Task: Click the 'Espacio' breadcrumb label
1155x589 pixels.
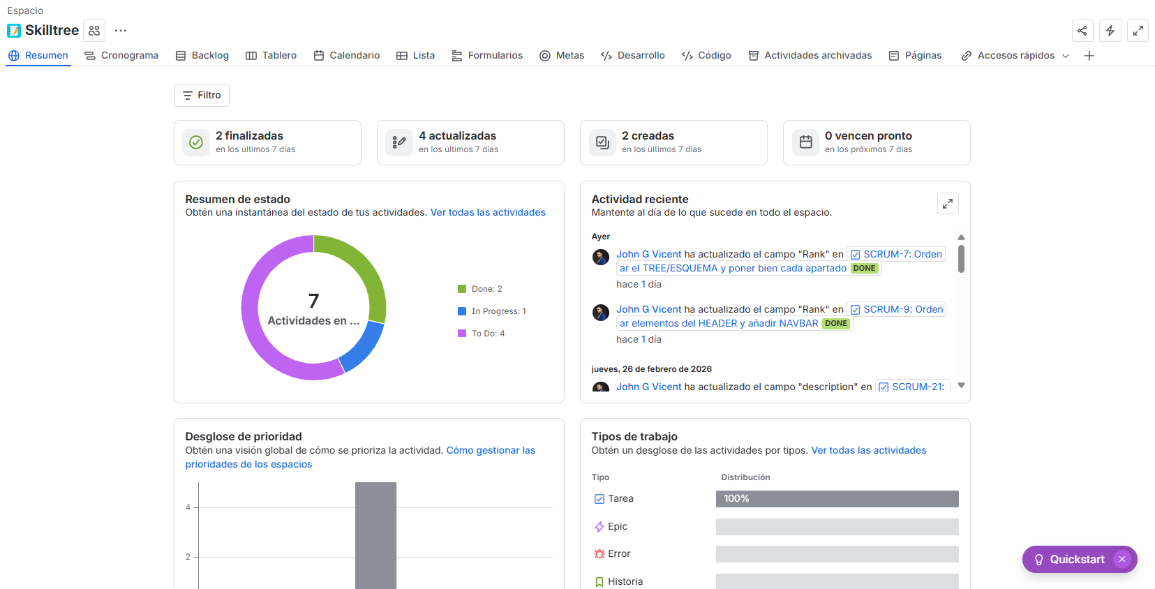Action: pyautogui.click(x=25, y=10)
